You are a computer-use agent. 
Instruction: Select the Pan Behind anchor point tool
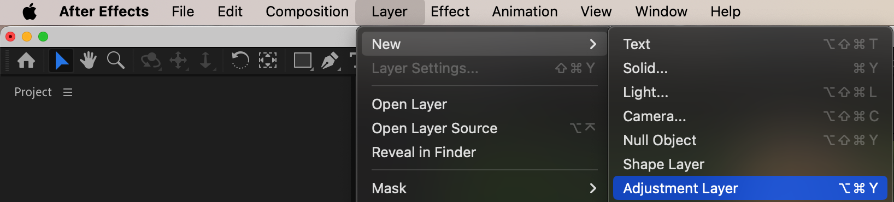pos(267,60)
